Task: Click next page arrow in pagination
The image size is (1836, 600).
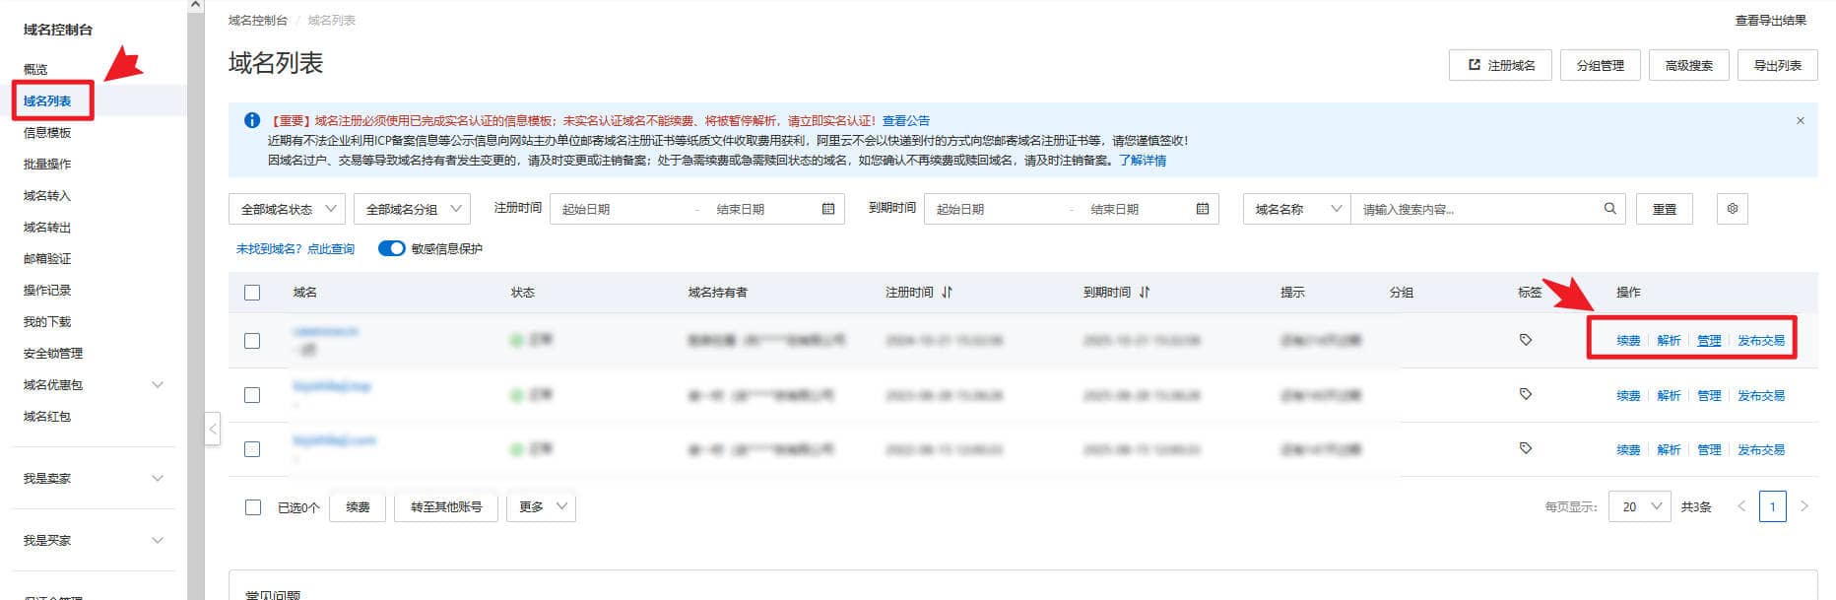Action: click(x=1803, y=506)
